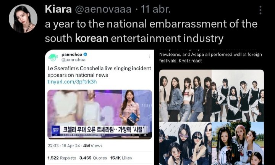Open the black-and-white outfit group photo

coord(238,96)
